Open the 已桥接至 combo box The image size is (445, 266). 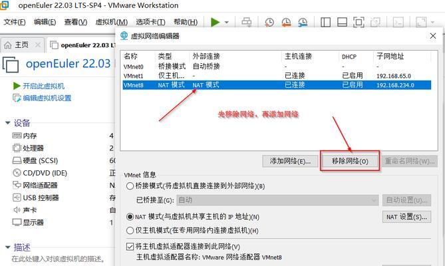(277, 200)
